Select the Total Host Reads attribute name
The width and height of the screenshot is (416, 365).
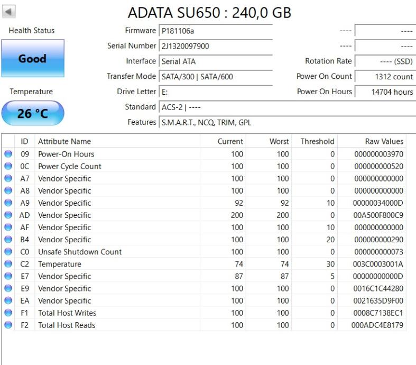tap(67, 325)
